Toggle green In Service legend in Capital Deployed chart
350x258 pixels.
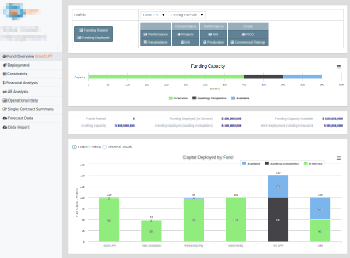click(x=313, y=163)
